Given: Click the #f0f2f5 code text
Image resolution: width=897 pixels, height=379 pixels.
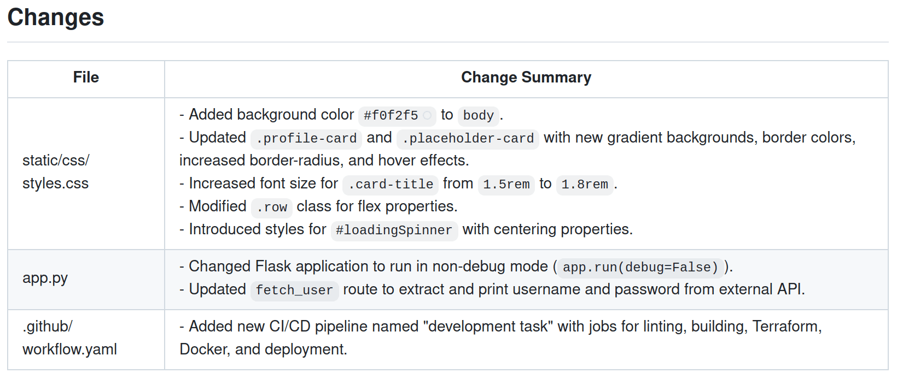Looking at the screenshot, I should tap(391, 116).
